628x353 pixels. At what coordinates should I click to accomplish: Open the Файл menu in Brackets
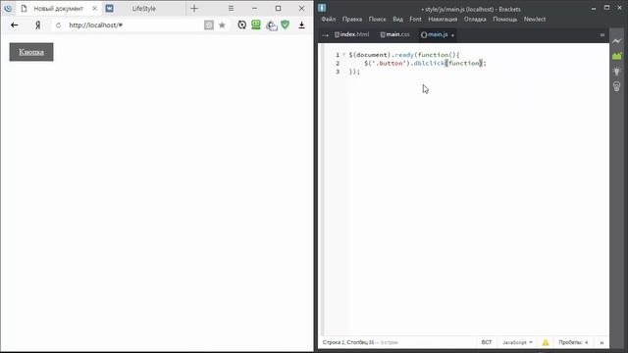pyautogui.click(x=329, y=20)
